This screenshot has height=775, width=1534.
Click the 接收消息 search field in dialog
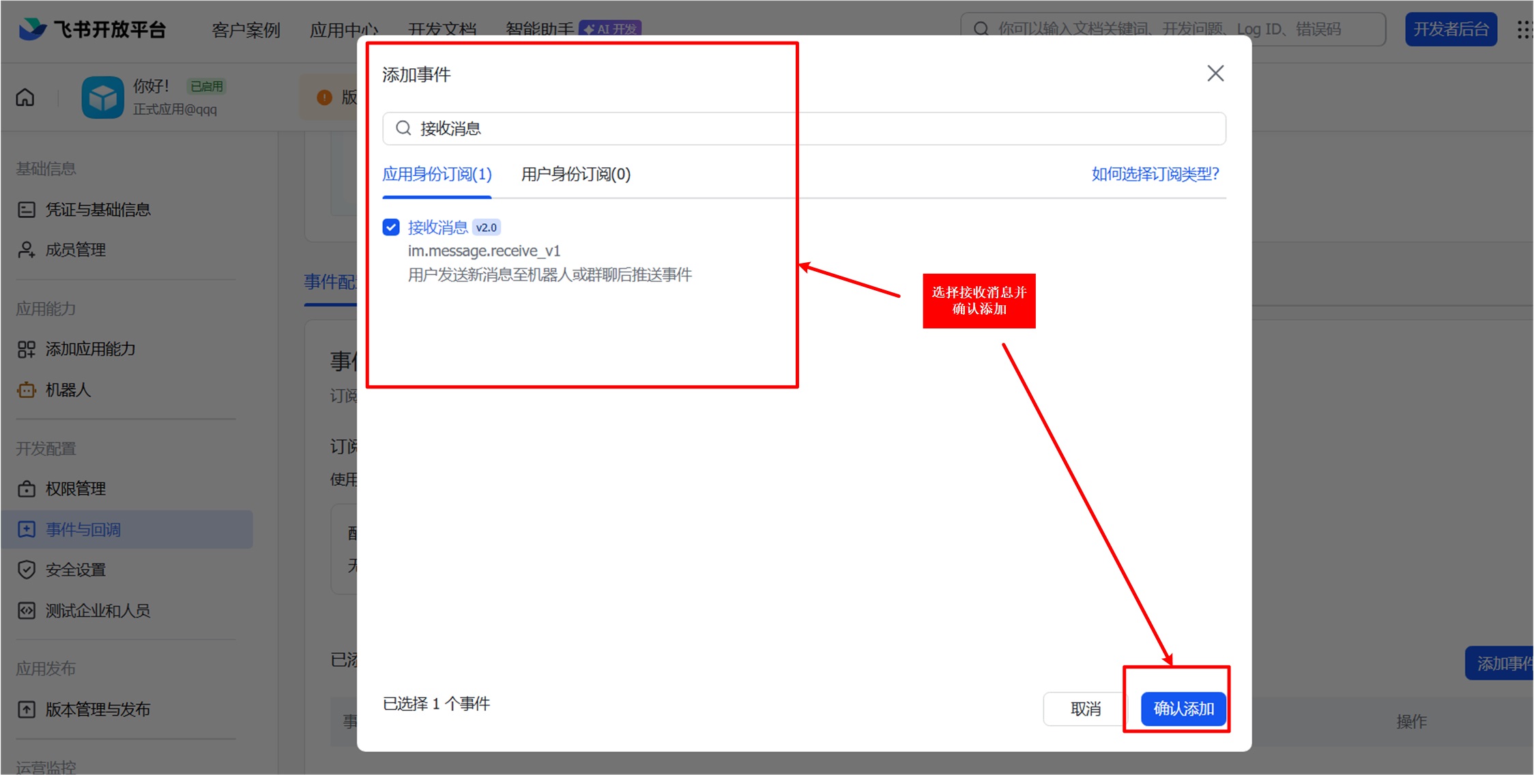pos(804,128)
